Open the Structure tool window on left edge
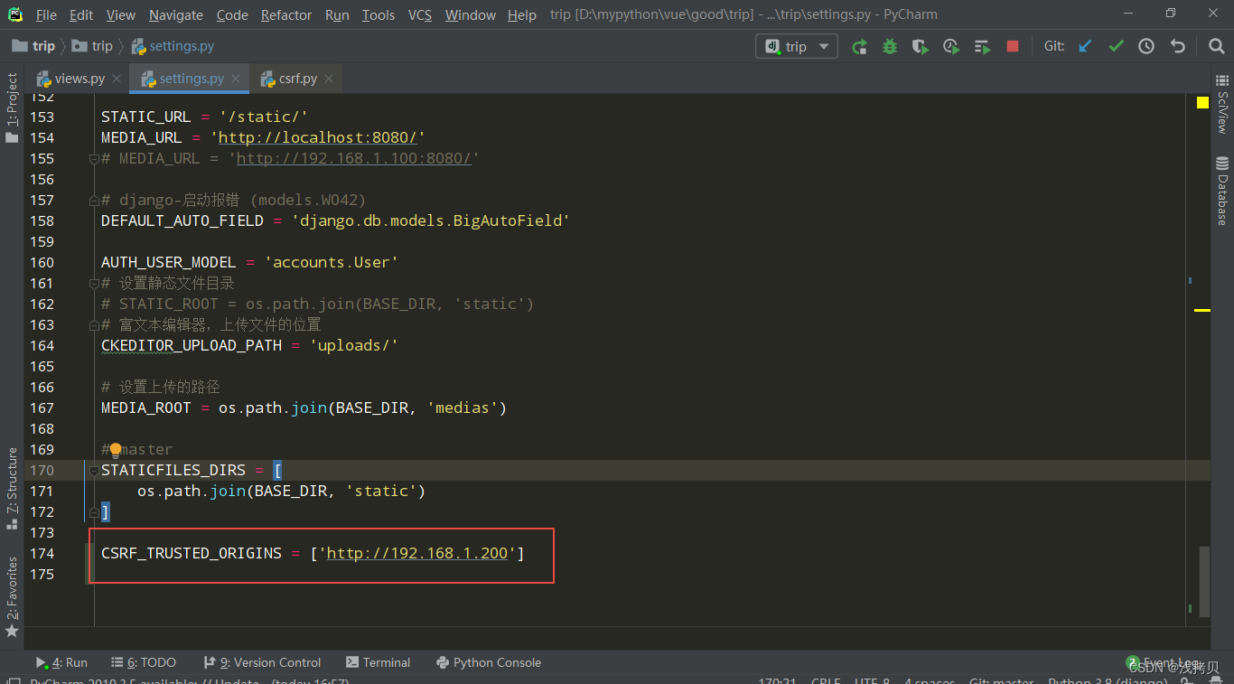 click(12, 488)
